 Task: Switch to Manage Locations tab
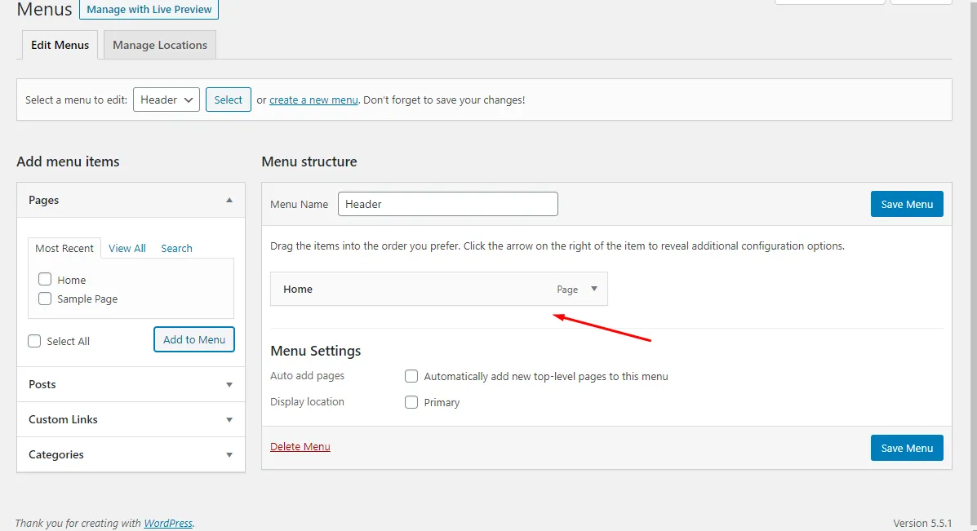point(160,45)
